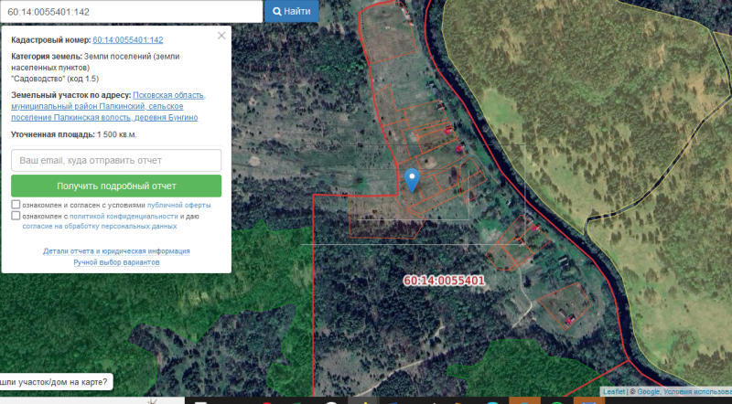This screenshot has height=404, width=732.
Task: Open the Ручной выбор вариантов link
Action: pos(116,262)
